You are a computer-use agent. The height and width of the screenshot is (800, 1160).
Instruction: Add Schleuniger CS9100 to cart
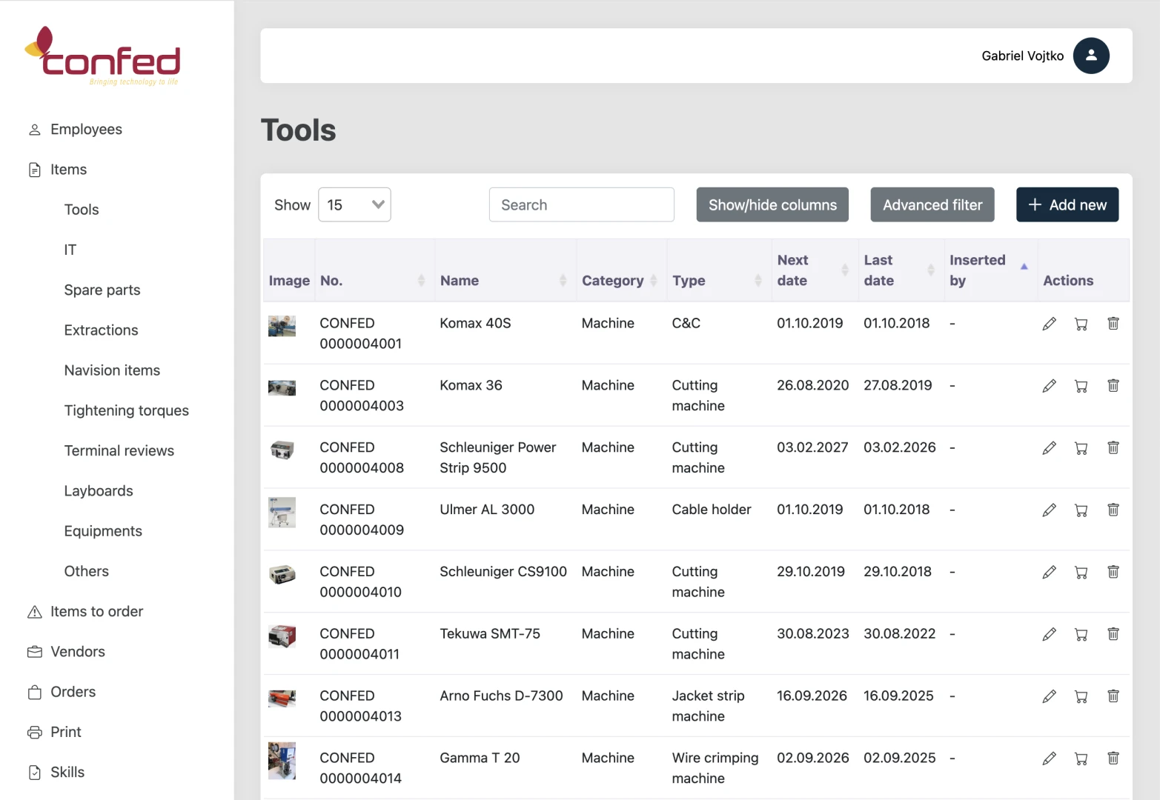tap(1081, 573)
